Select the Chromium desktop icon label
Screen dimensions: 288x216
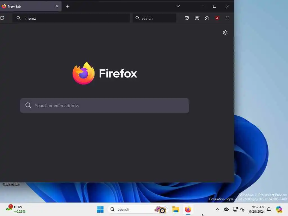click(11, 184)
